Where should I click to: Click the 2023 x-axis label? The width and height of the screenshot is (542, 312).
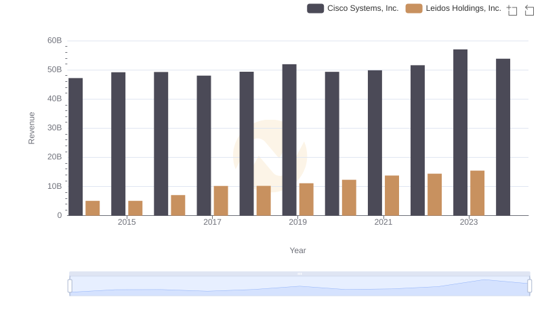click(469, 222)
